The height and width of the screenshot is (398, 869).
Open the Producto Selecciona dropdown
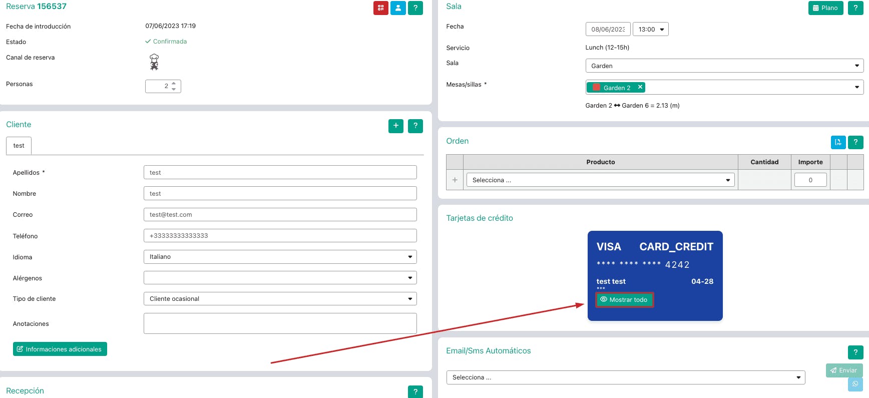(x=600, y=180)
